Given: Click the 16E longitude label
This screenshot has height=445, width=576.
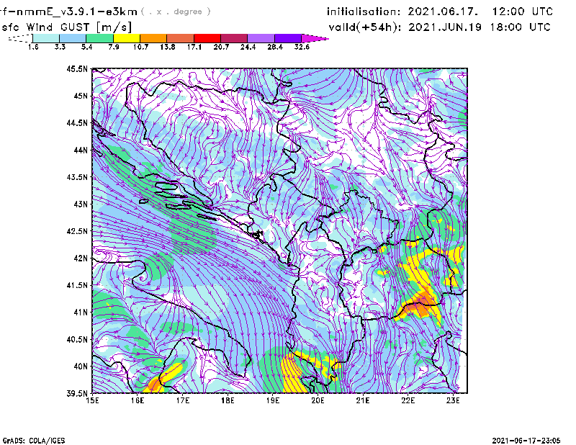Looking at the screenshot, I should click(138, 400).
